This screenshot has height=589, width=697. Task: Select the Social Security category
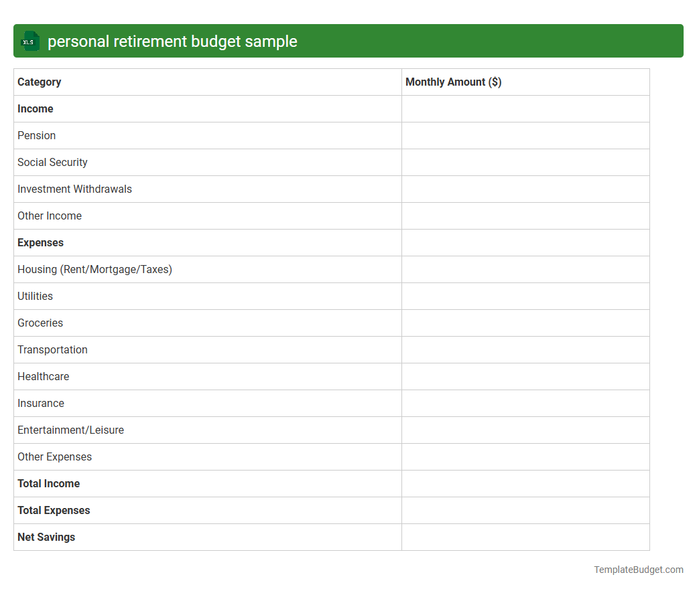52,162
